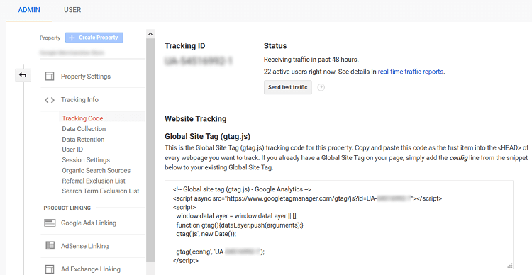Click the Ad Exchange Linking icon
The height and width of the screenshot is (275, 532).
(x=50, y=269)
